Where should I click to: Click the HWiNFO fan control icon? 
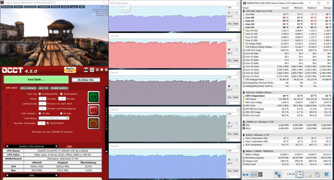(x=260, y=174)
